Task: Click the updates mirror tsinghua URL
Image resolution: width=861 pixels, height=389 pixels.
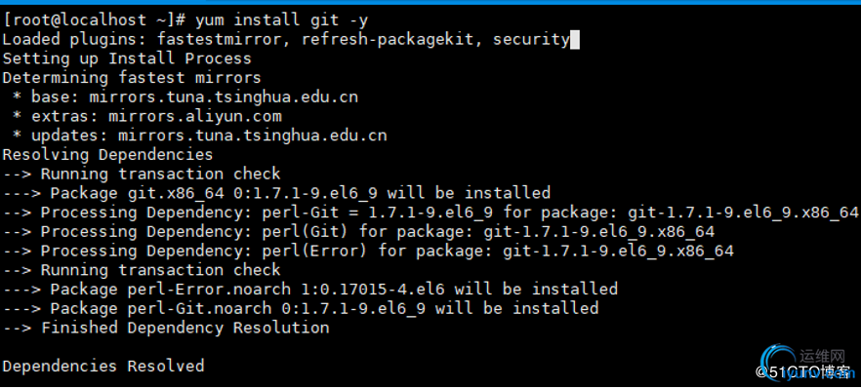Action: [x=252, y=136]
